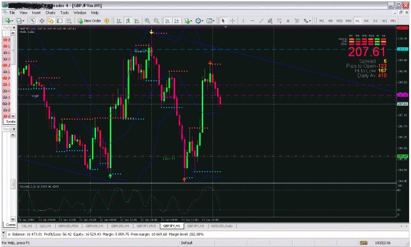Select the equidistant channel tool
The width and height of the screenshot is (411, 247).
click(x=270, y=20)
